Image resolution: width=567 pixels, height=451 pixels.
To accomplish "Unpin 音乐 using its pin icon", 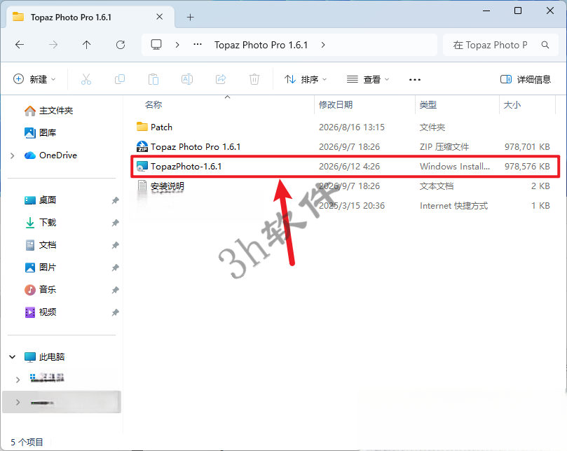I will click(116, 290).
